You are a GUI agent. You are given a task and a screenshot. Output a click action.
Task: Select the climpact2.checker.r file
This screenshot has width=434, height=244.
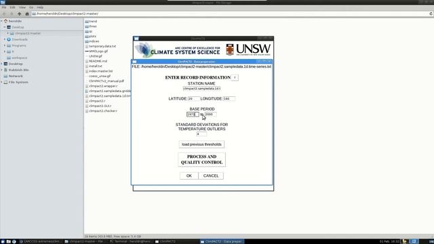pos(103,111)
